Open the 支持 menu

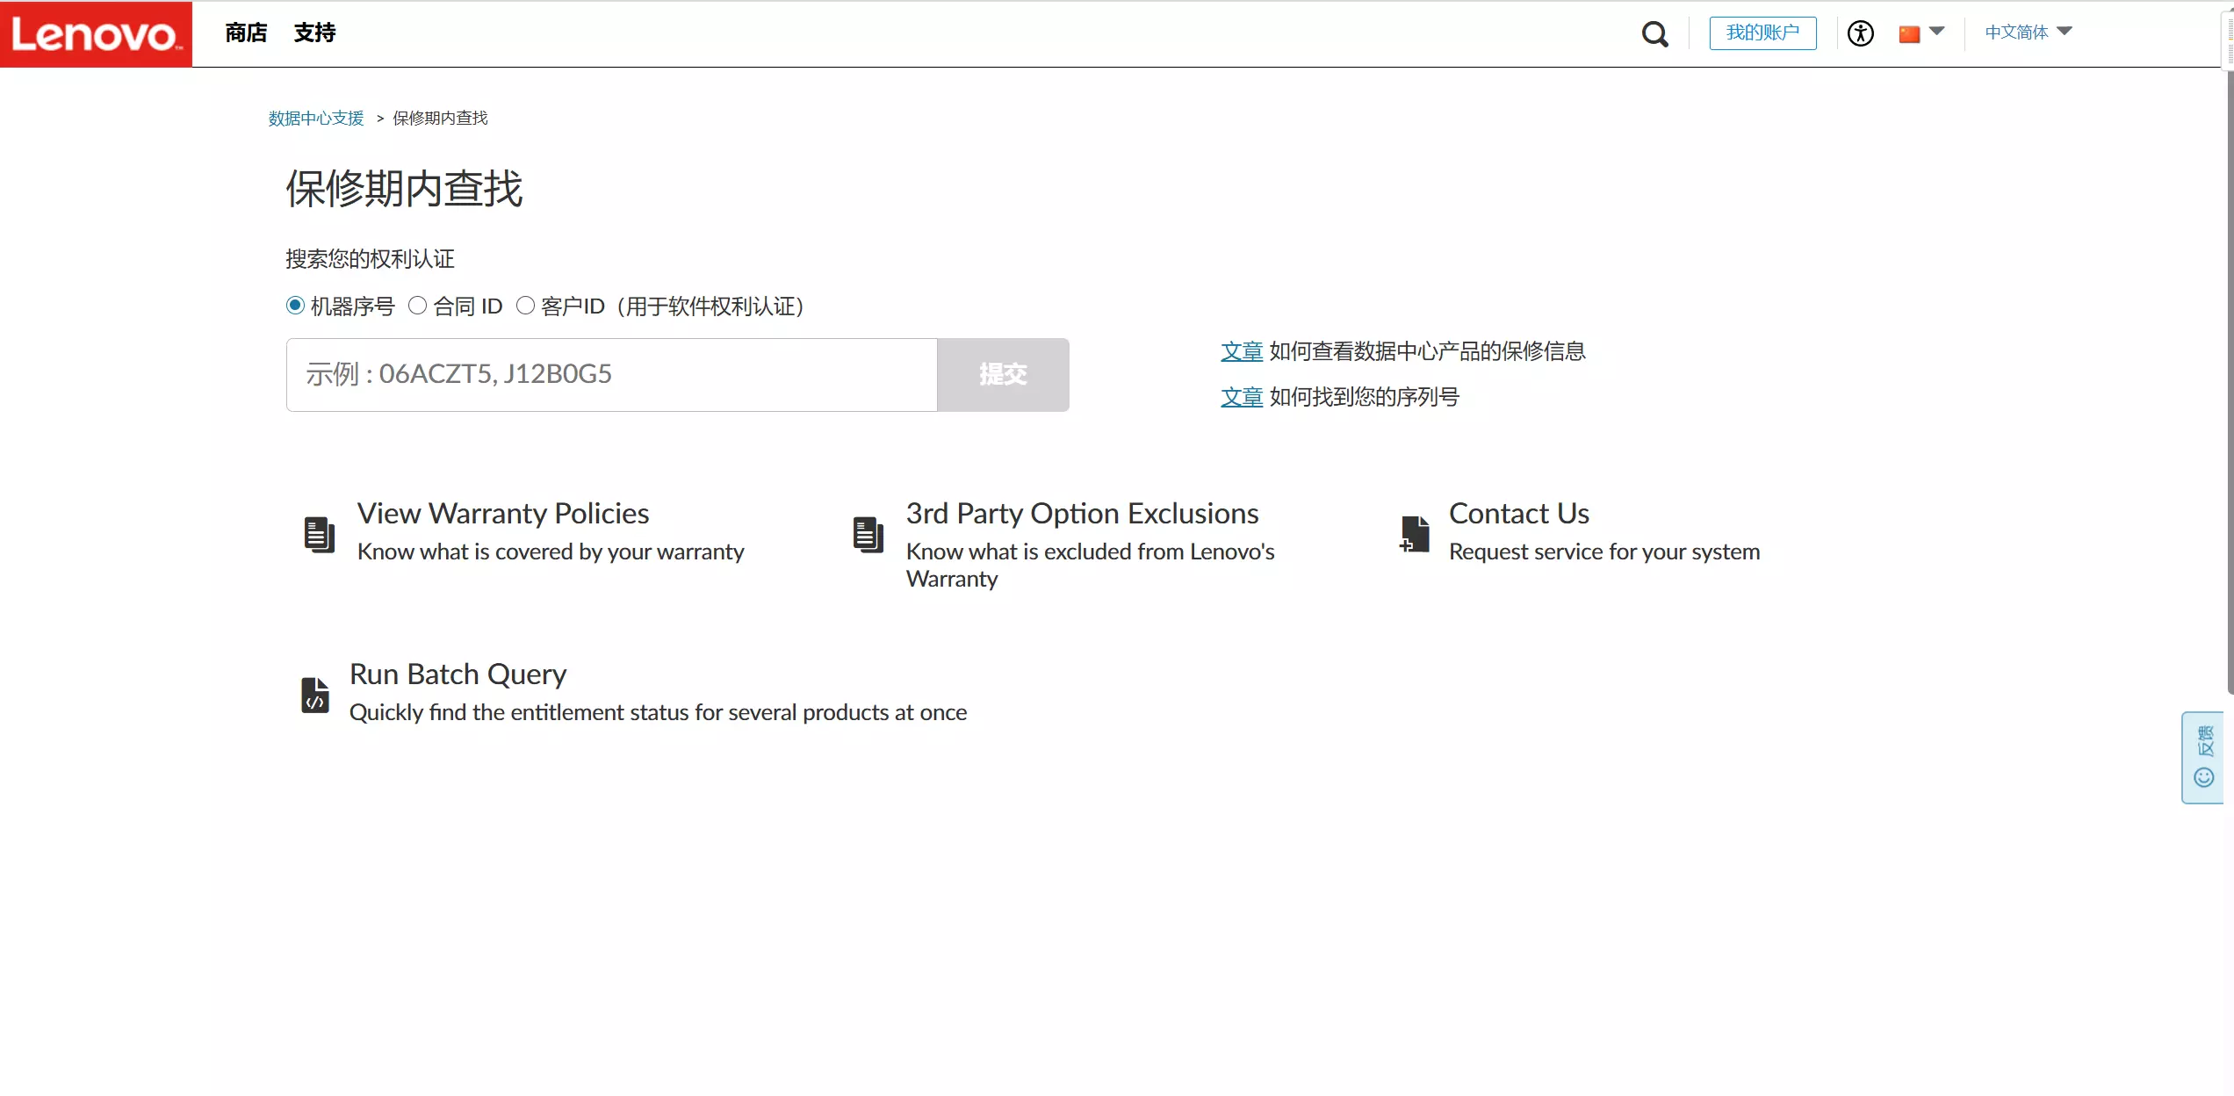(314, 33)
